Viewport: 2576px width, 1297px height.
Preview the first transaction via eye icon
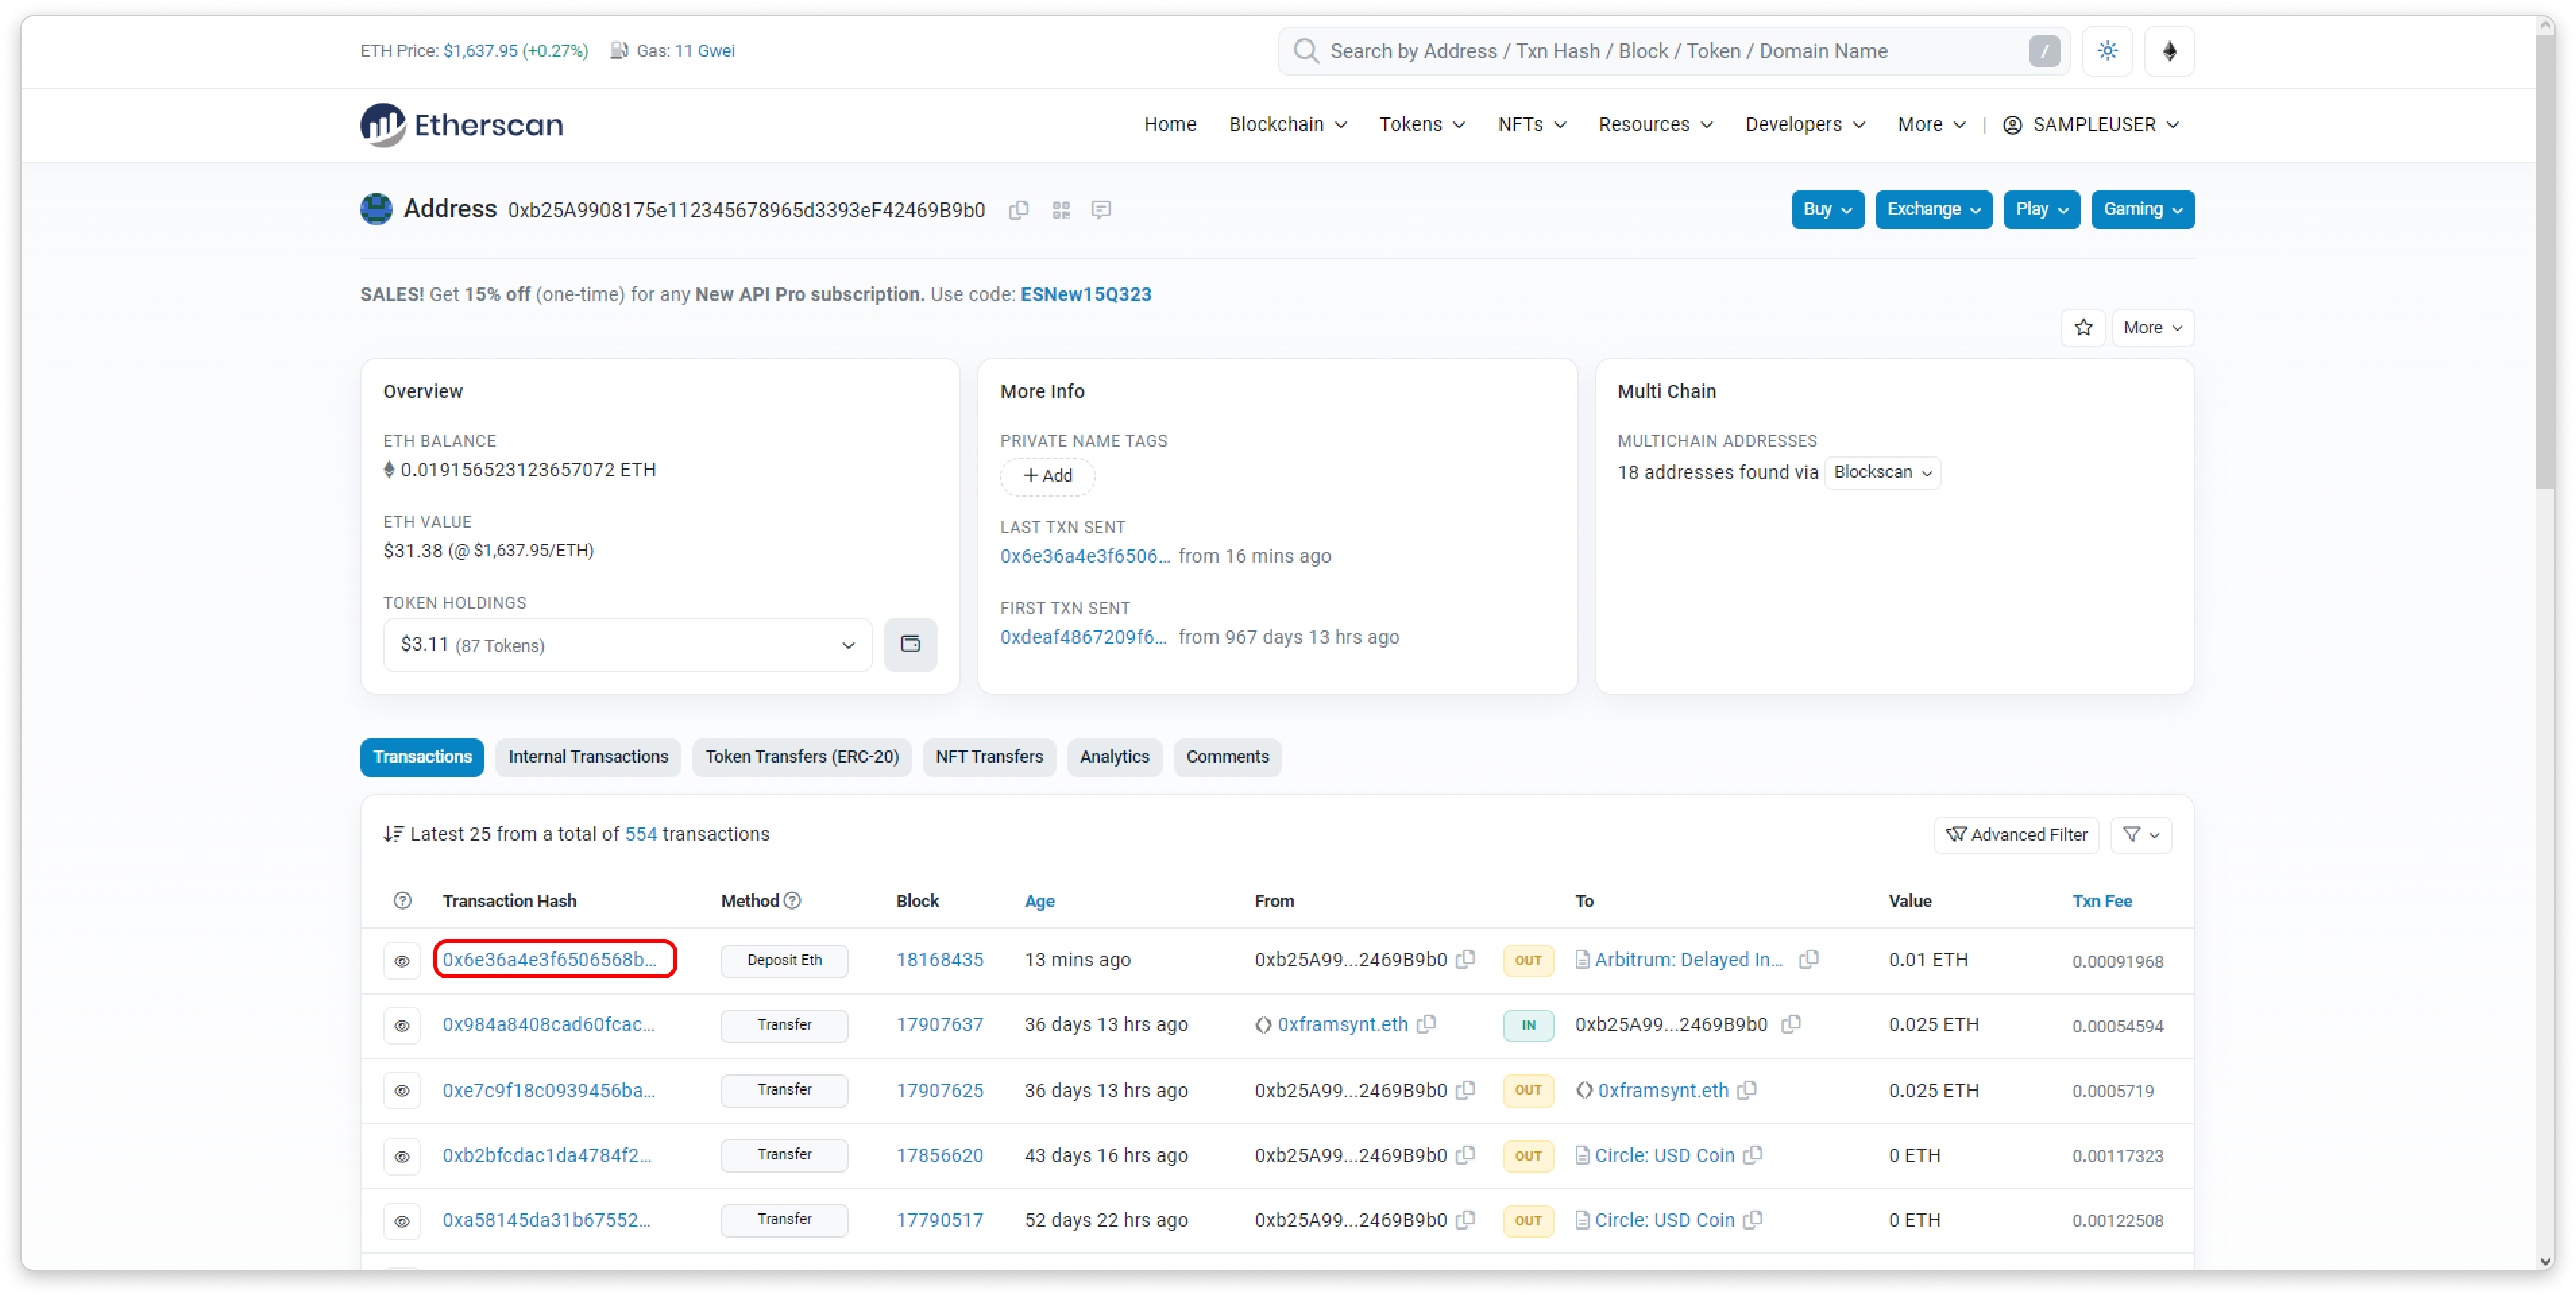click(402, 961)
